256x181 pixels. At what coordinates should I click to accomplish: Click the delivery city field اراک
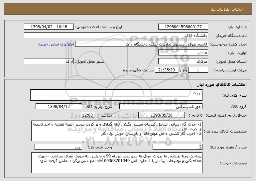click(x=49, y=61)
